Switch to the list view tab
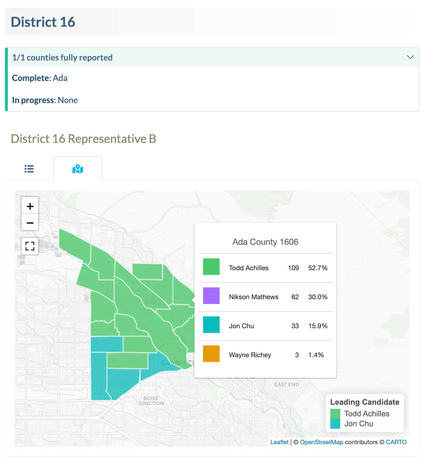426x463 pixels. [29, 169]
